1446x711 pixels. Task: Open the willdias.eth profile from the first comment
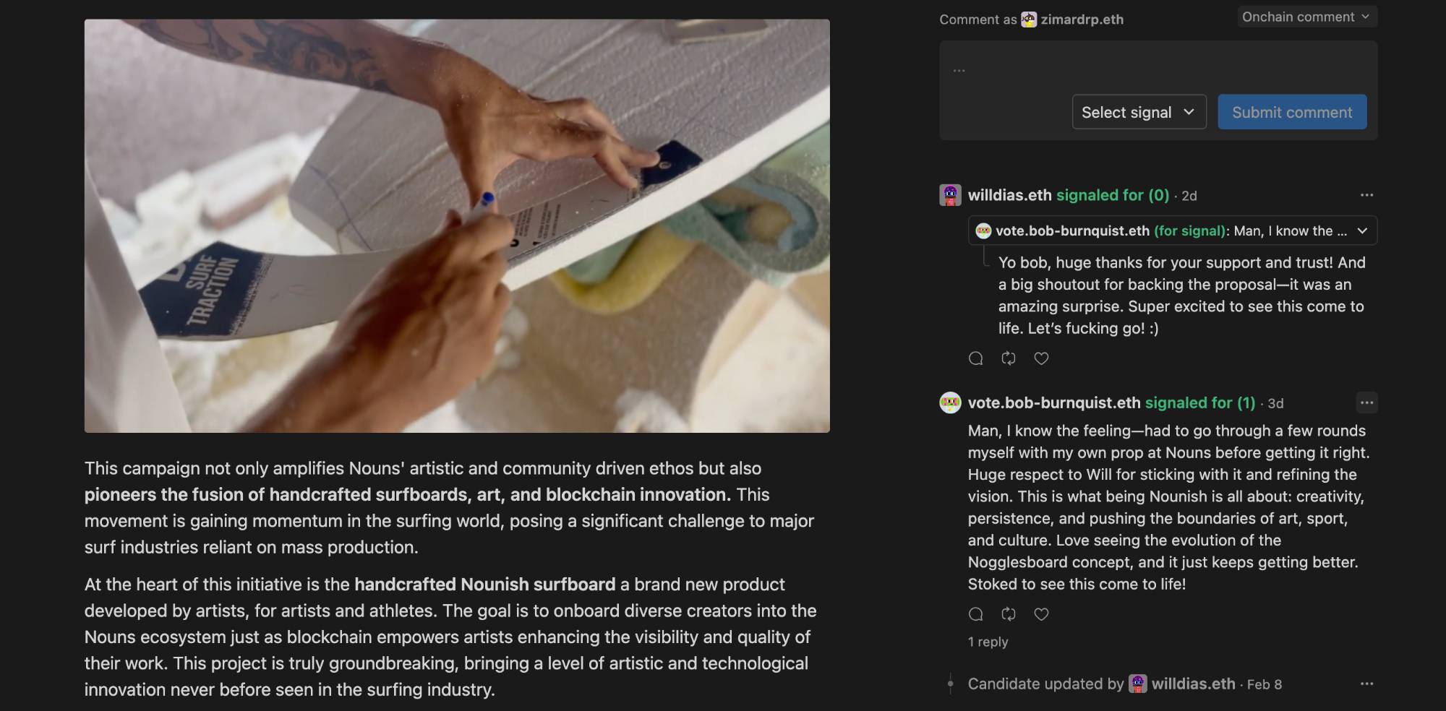[x=1009, y=195]
